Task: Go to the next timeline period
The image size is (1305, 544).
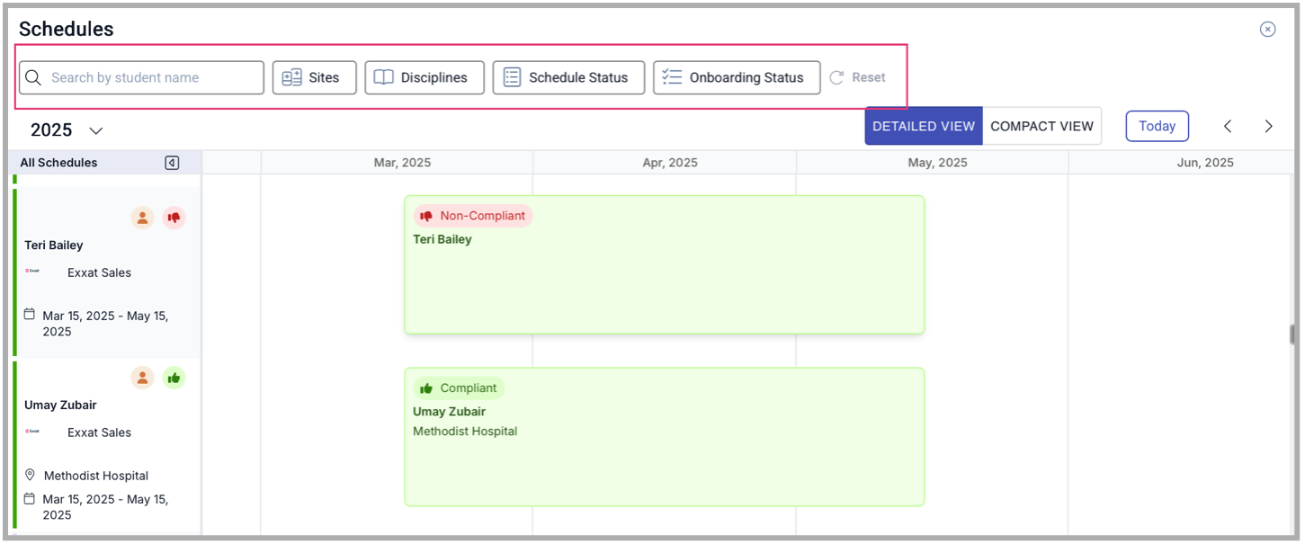Action: pyautogui.click(x=1268, y=127)
